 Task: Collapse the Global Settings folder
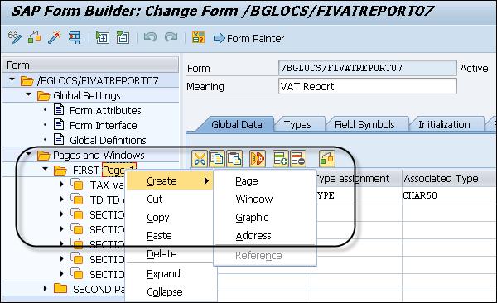(x=28, y=94)
